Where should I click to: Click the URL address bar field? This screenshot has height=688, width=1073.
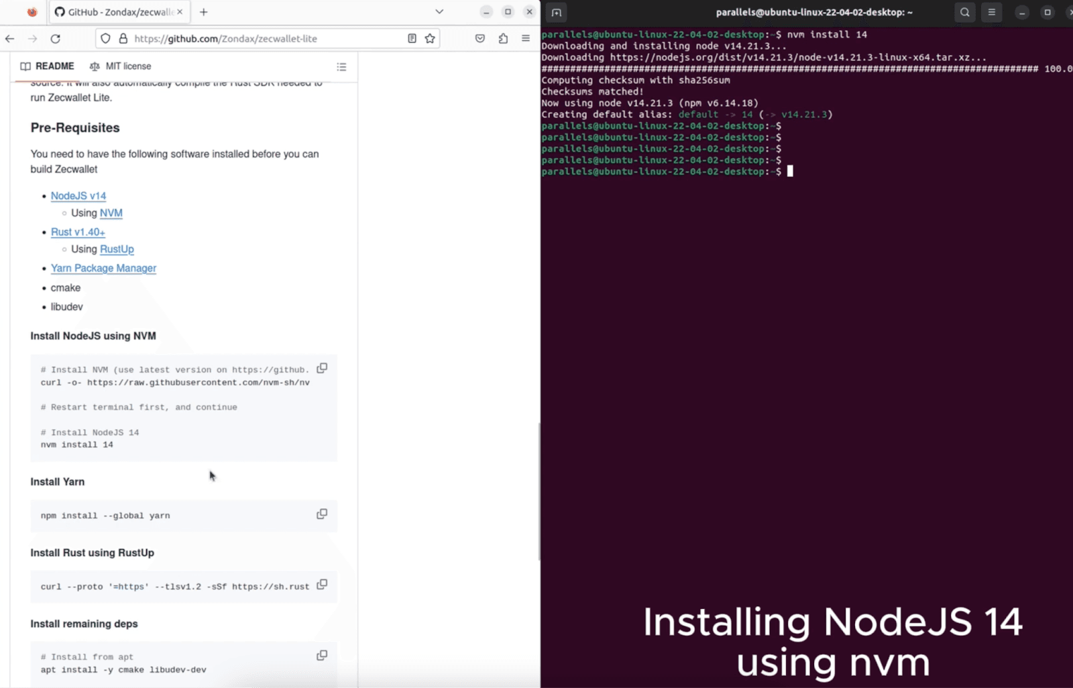pos(268,39)
